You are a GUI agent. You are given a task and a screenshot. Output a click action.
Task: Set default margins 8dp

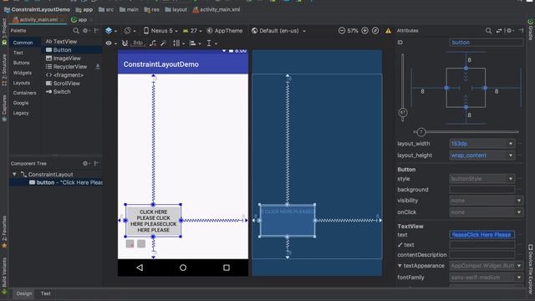(x=138, y=43)
